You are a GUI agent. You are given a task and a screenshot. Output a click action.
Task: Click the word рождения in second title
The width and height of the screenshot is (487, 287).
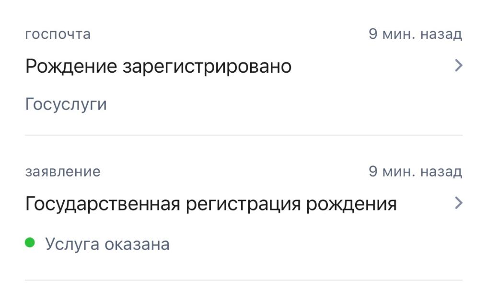click(351, 204)
